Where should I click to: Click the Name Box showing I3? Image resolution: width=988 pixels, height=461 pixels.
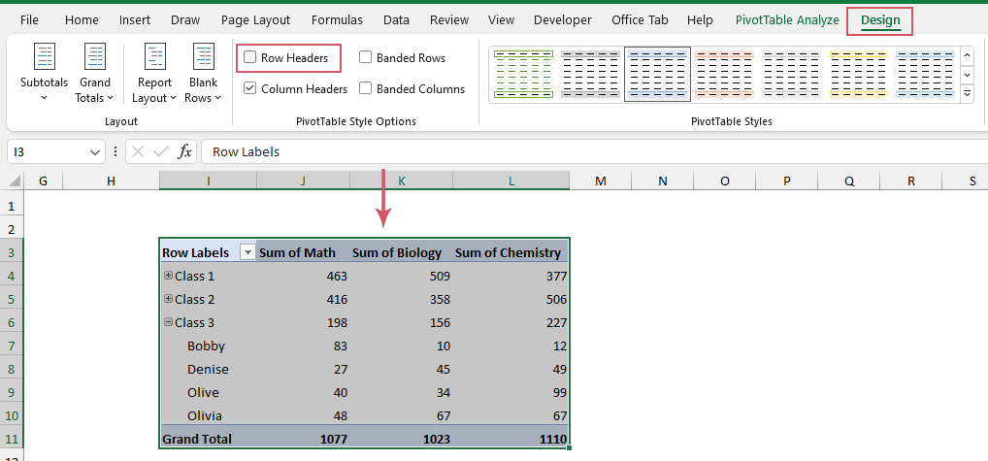(x=49, y=152)
